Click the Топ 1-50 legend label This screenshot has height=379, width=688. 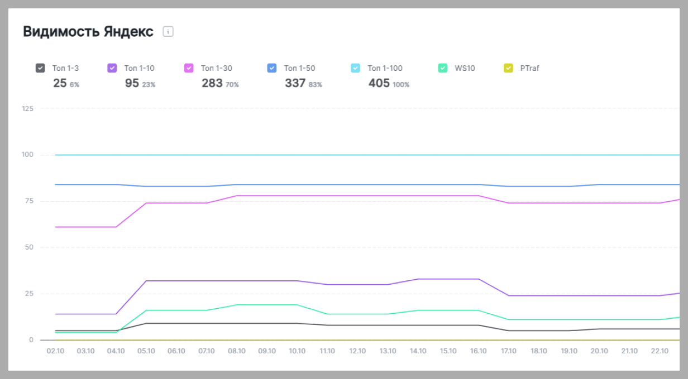[299, 68]
